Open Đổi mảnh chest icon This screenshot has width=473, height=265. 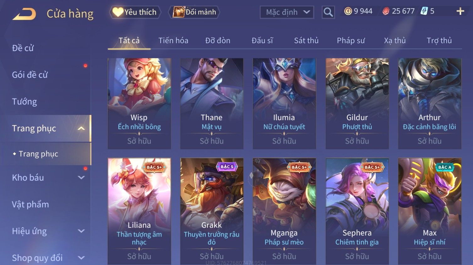click(178, 12)
